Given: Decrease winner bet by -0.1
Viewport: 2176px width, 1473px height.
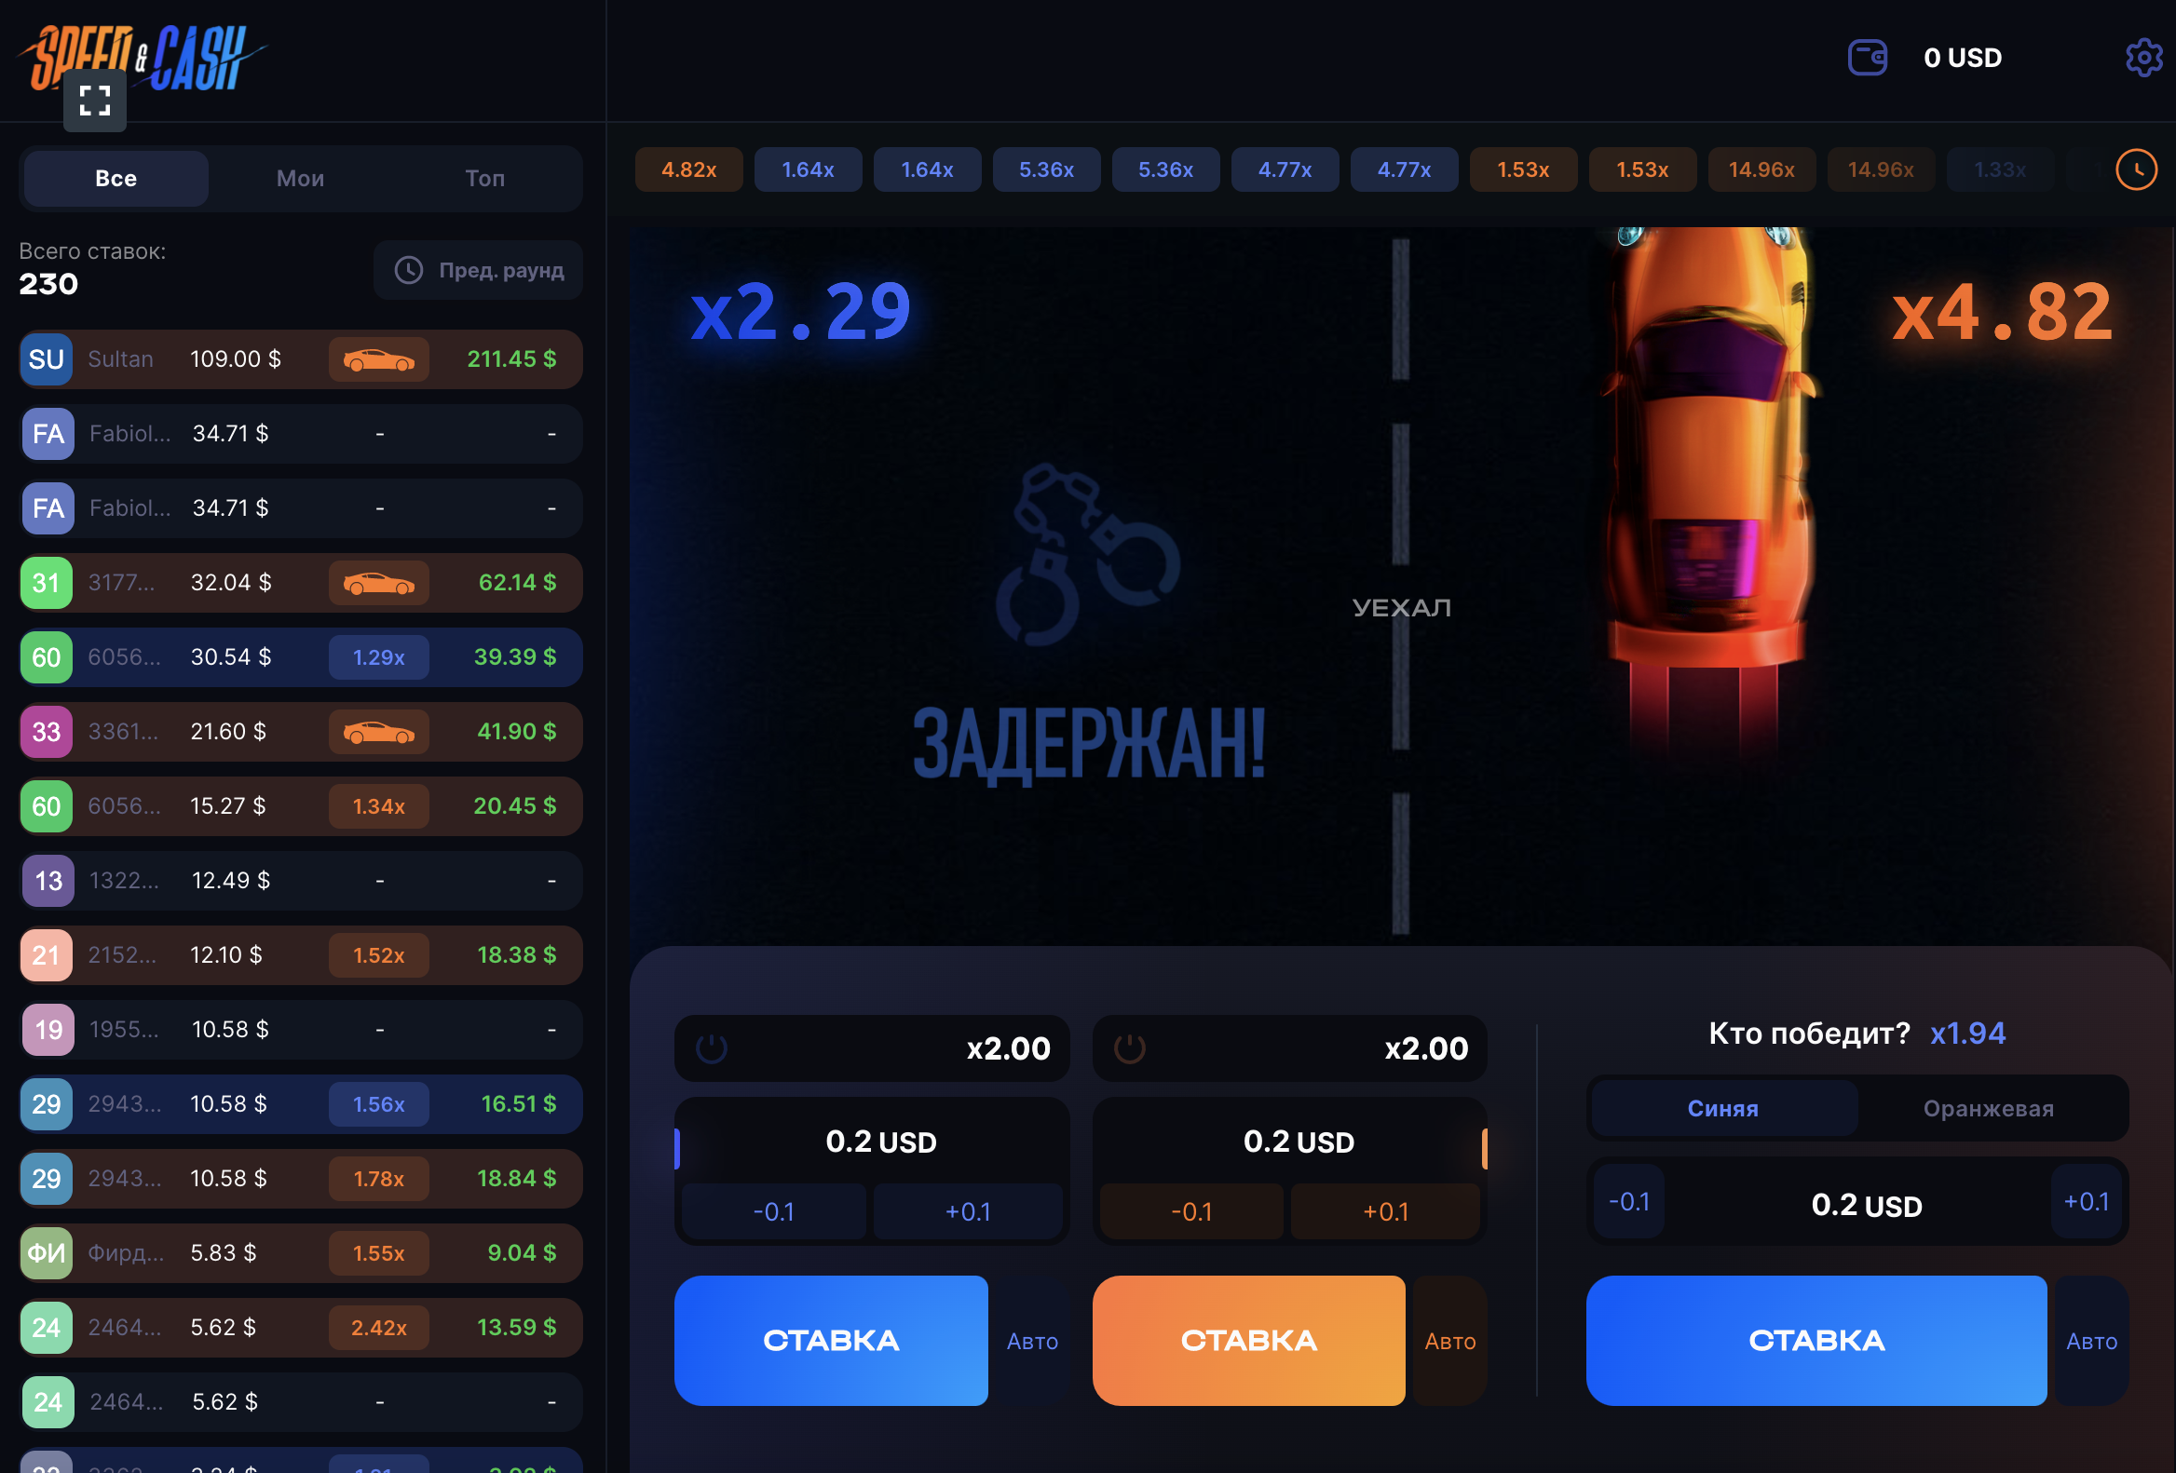Looking at the screenshot, I should click(x=1628, y=1202).
